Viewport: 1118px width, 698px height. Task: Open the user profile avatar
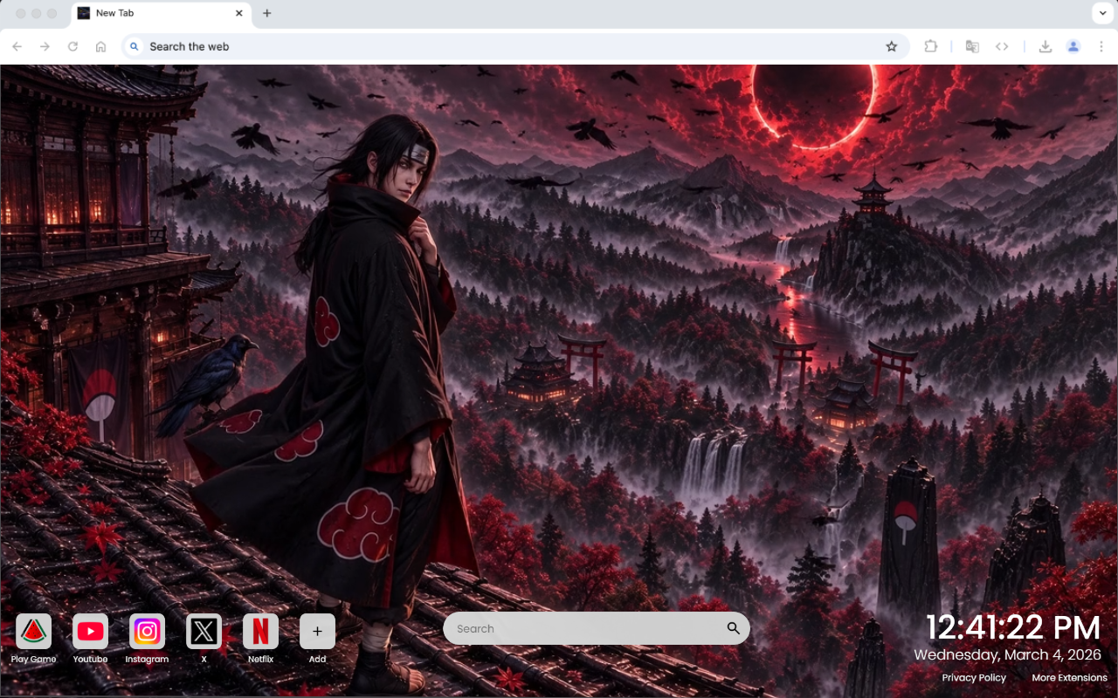1073,46
